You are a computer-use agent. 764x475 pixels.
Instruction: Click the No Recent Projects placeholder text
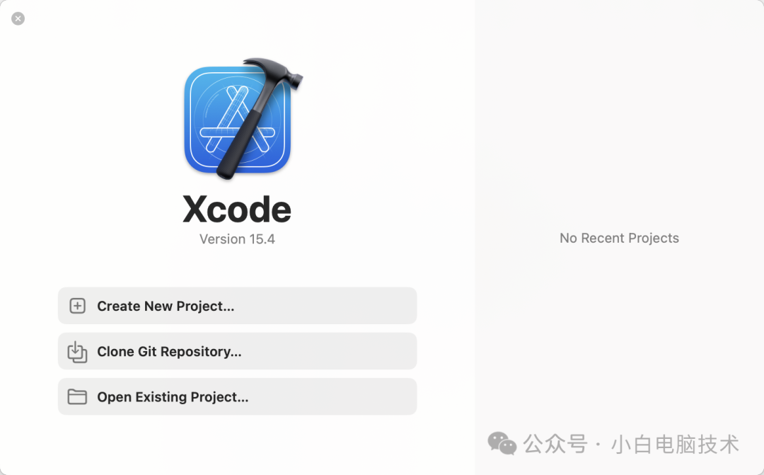pos(619,238)
